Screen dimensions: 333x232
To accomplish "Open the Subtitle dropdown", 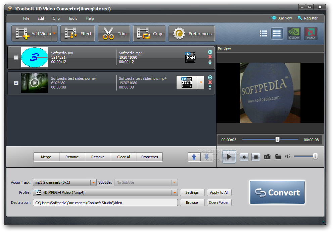I will tap(146, 182).
